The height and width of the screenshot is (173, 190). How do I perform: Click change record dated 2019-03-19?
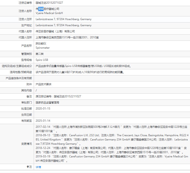tap(112, 158)
